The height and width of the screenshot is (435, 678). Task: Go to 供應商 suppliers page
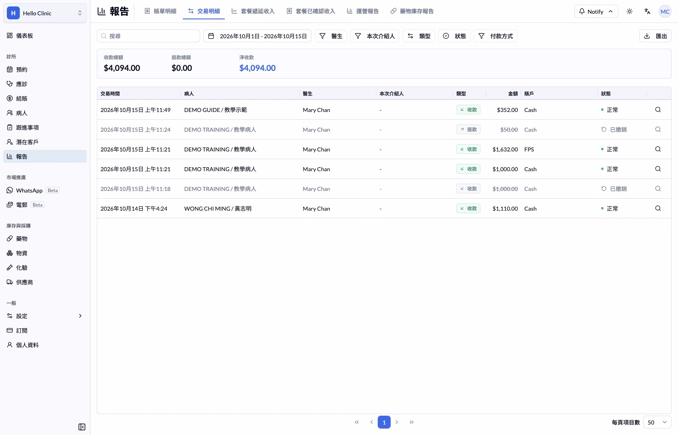click(45, 282)
